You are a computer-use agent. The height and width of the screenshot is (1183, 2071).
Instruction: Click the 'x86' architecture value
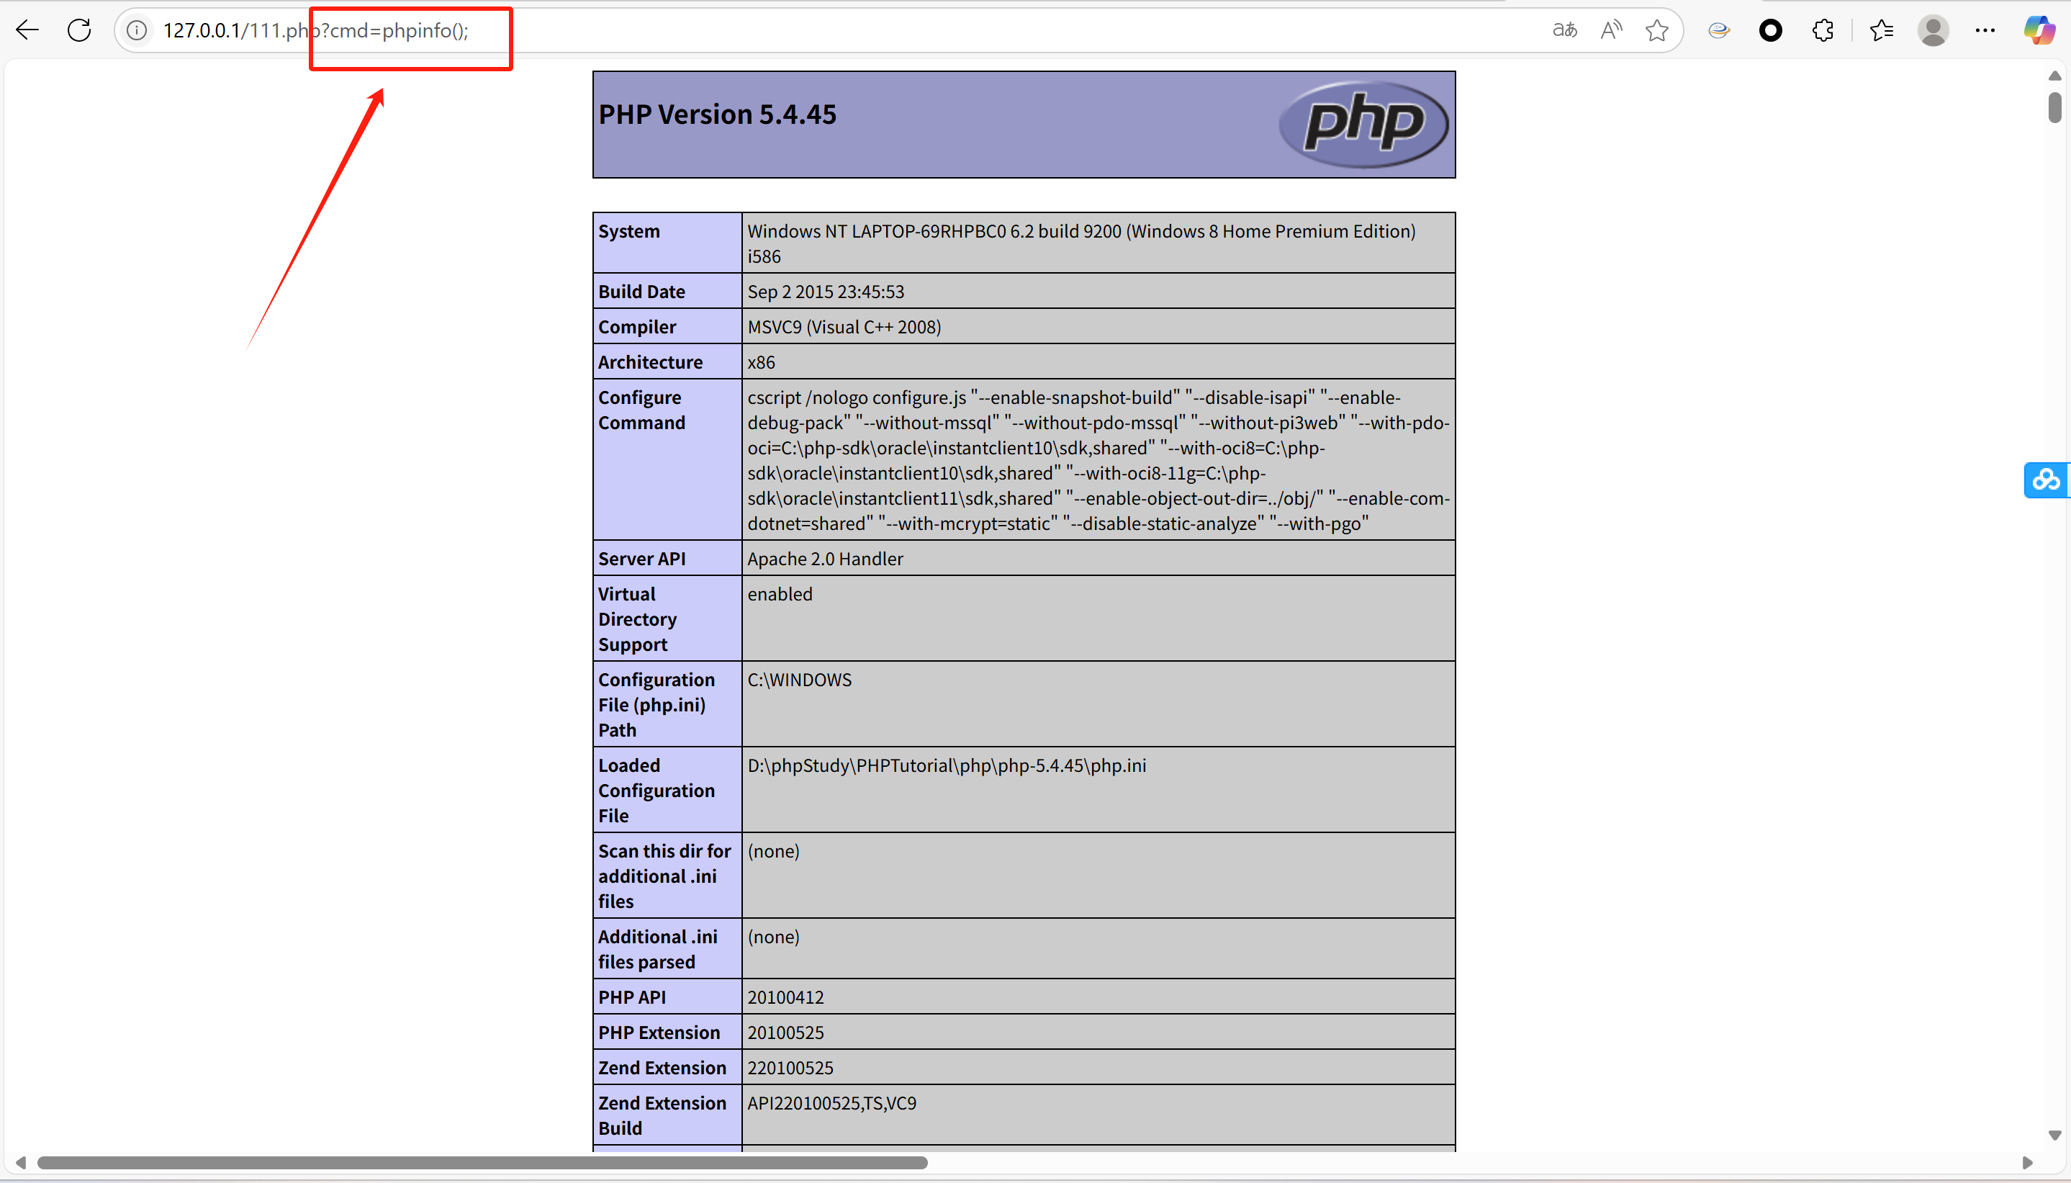click(761, 362)
